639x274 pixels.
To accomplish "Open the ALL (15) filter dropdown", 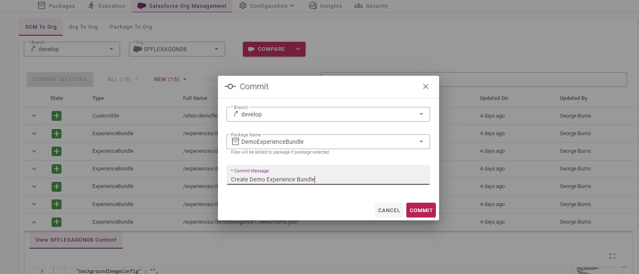I will tap(122, 79).
